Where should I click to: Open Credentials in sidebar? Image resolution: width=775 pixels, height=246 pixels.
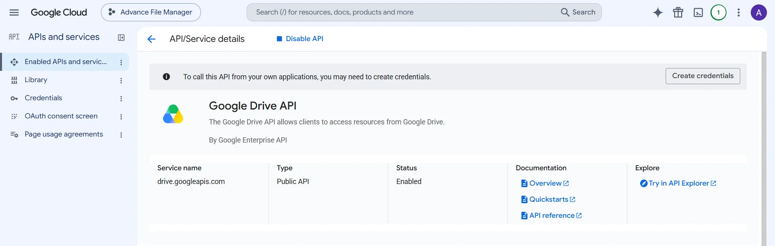43,98
